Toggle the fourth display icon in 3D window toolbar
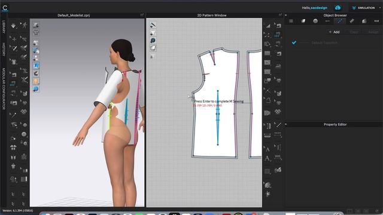This screenshot has height=215, width=383. pos(36,50)
